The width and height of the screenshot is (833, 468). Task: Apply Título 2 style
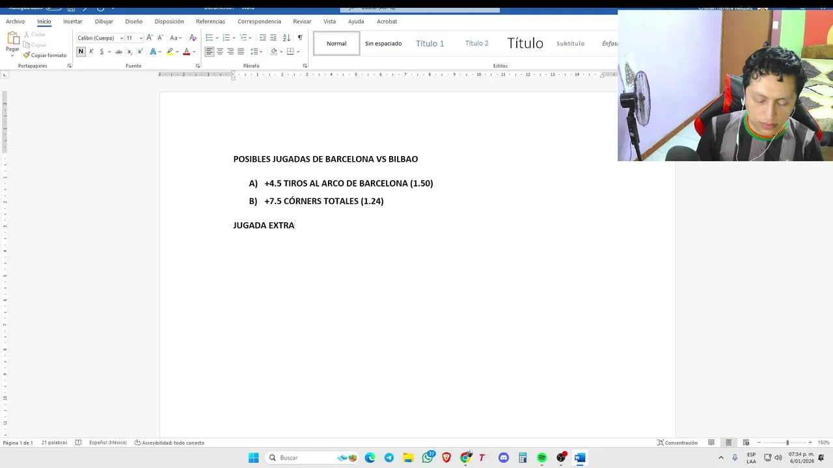(477, 44)
